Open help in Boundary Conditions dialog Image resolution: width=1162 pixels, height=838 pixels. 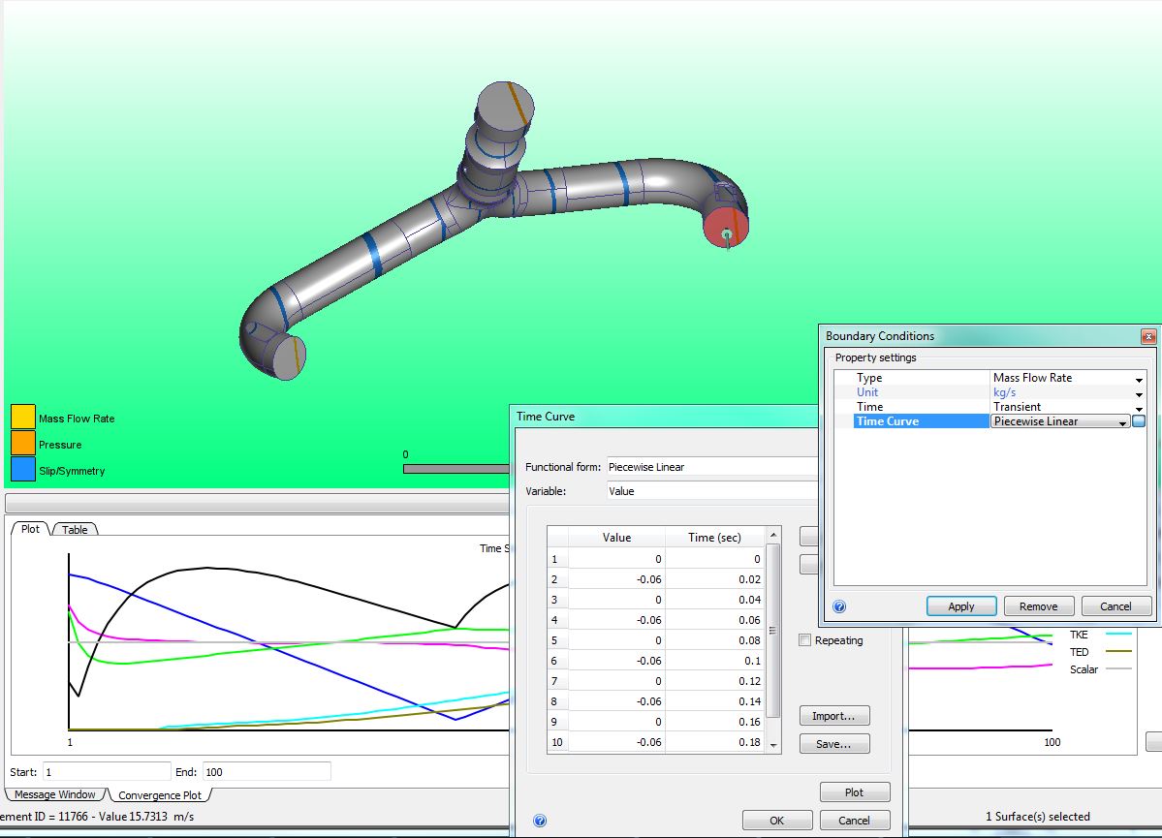click(839, 606)
